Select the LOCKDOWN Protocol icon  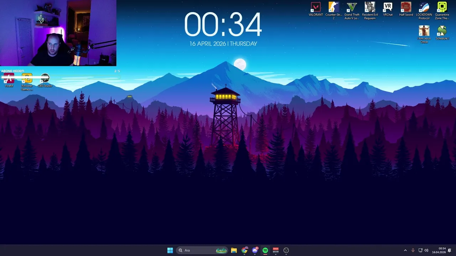click(424, 11)
